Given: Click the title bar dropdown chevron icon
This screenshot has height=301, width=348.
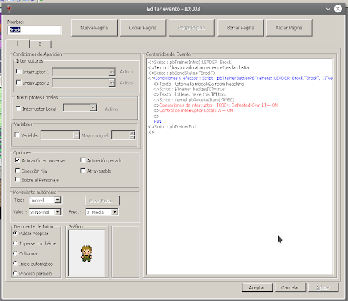Looking at the screenshot, I should point(328,9).
